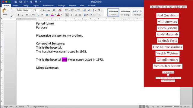Click the Change Case icon

pyautogui.click(x=54, y=10)
